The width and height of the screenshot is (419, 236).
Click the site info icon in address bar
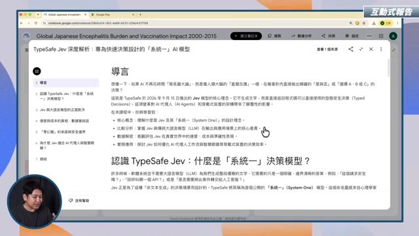(45, 24)
